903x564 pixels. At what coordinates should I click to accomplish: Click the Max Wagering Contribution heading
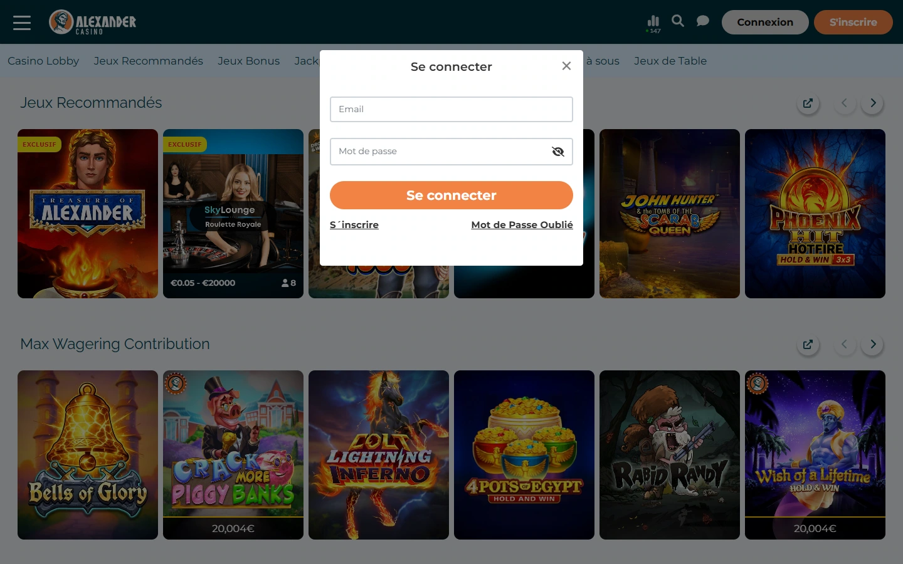[115, 344]
